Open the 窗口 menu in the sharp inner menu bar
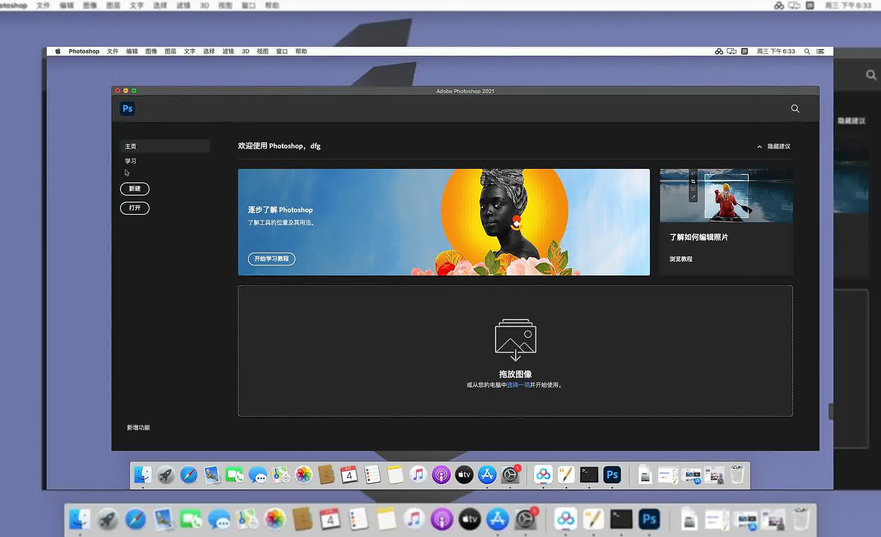Viewport: 881px width, 537px height. [x=282, y=51]
